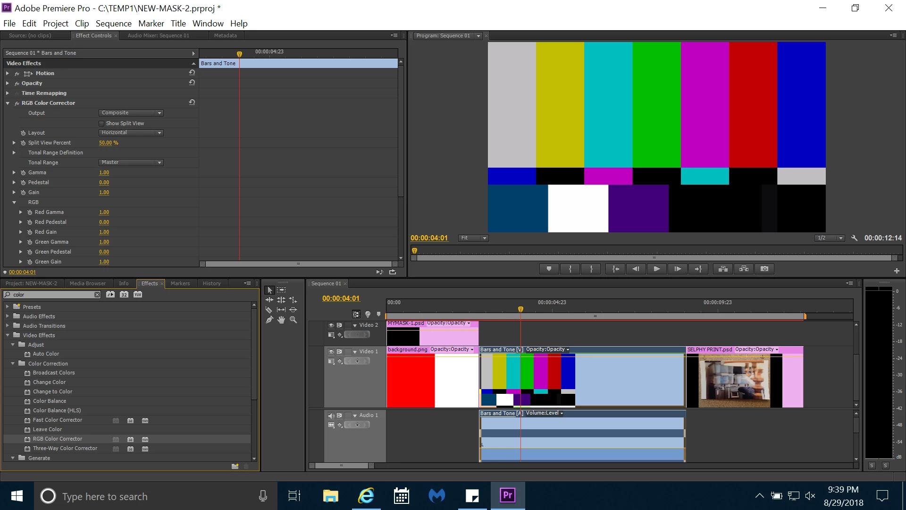Switch to the Media Browser tab
Viewport: 906px width, 510px height.
87,283
